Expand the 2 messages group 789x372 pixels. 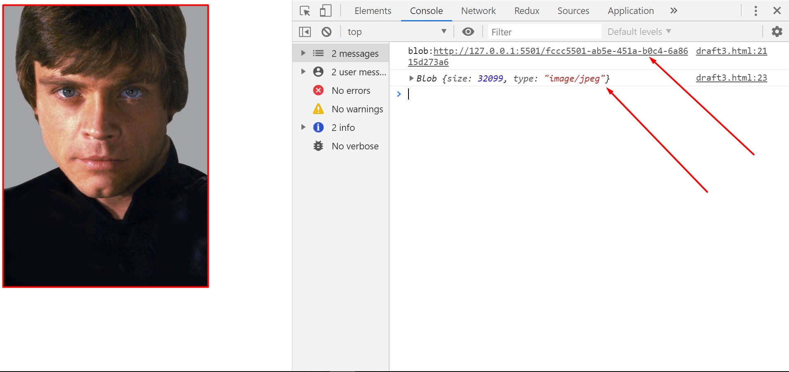(303, 53)
